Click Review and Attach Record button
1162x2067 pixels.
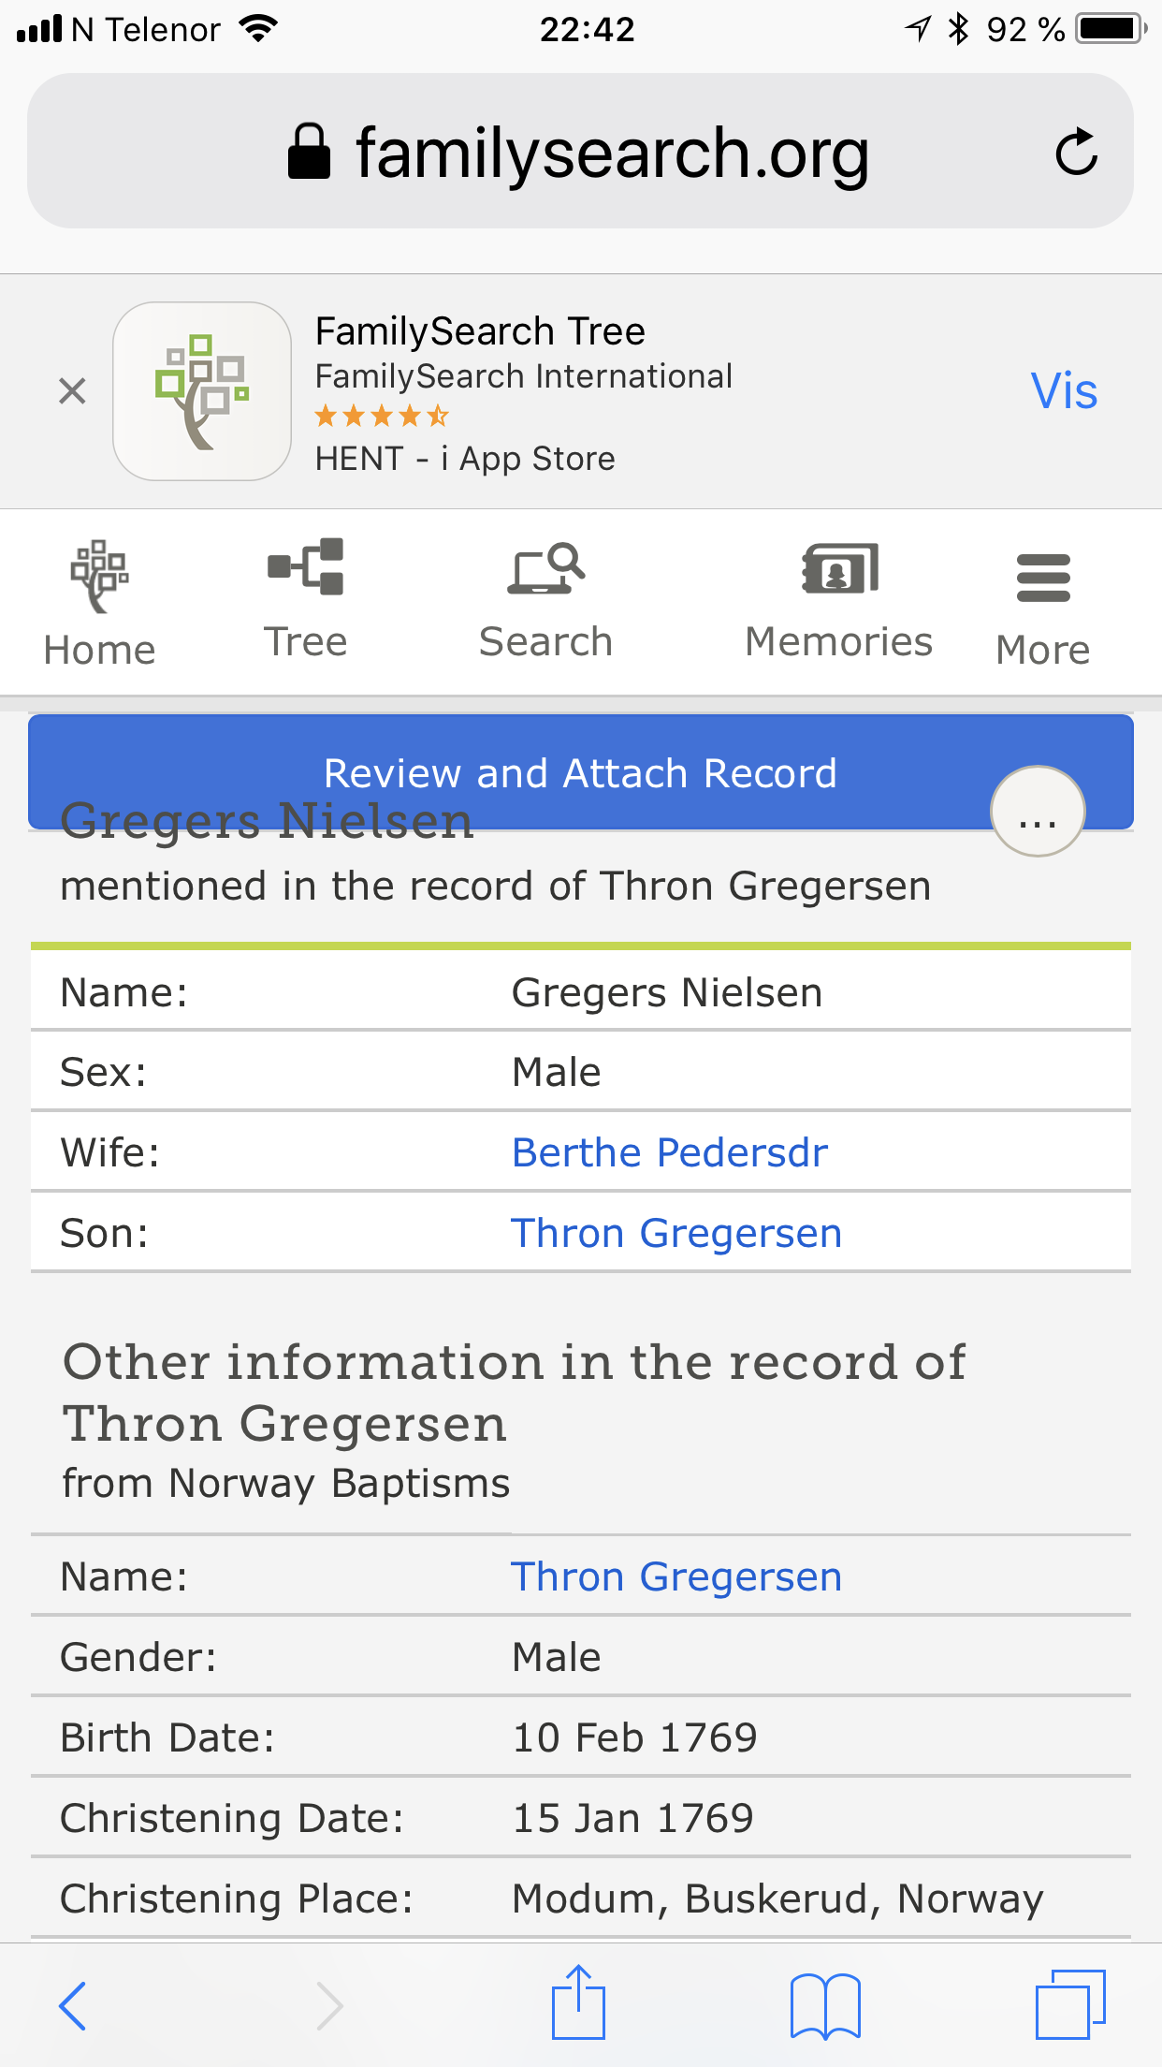580,772
